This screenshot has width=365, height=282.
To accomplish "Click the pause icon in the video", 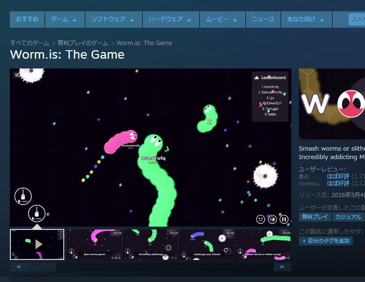I will click(284, 219).
